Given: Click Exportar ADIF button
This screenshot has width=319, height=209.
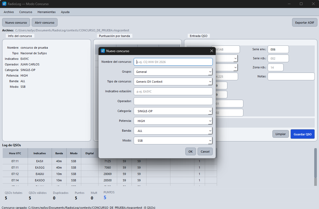Looking at the screenshot, I should [x=305, y=23].
